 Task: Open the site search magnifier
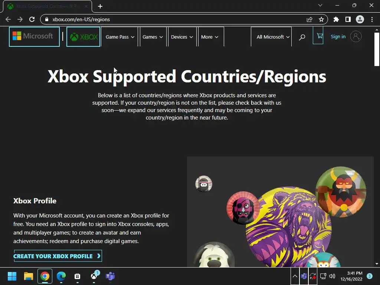[302, 37]
